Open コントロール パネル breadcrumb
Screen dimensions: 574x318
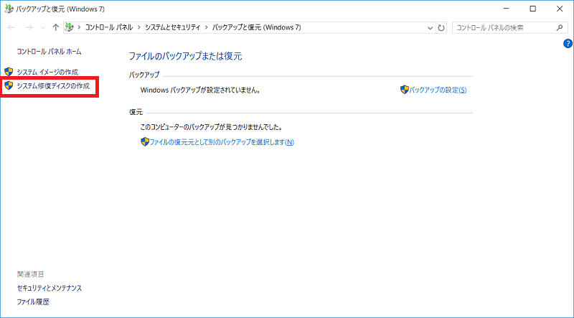[x=109, y=27]
